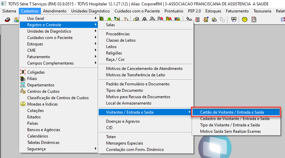This screenshot has width=285, height=158.
Task: Select Cartão de Visitante / Entrada e Saída
Action: 236,112
